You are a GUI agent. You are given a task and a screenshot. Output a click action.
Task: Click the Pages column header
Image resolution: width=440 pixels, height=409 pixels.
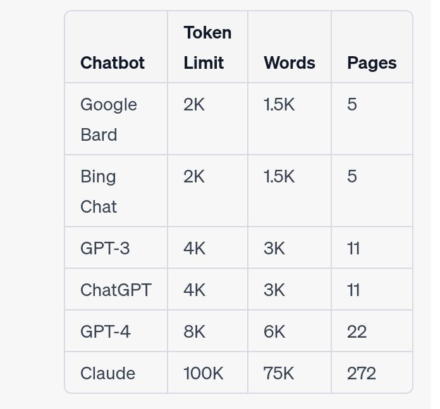point(372,63)
